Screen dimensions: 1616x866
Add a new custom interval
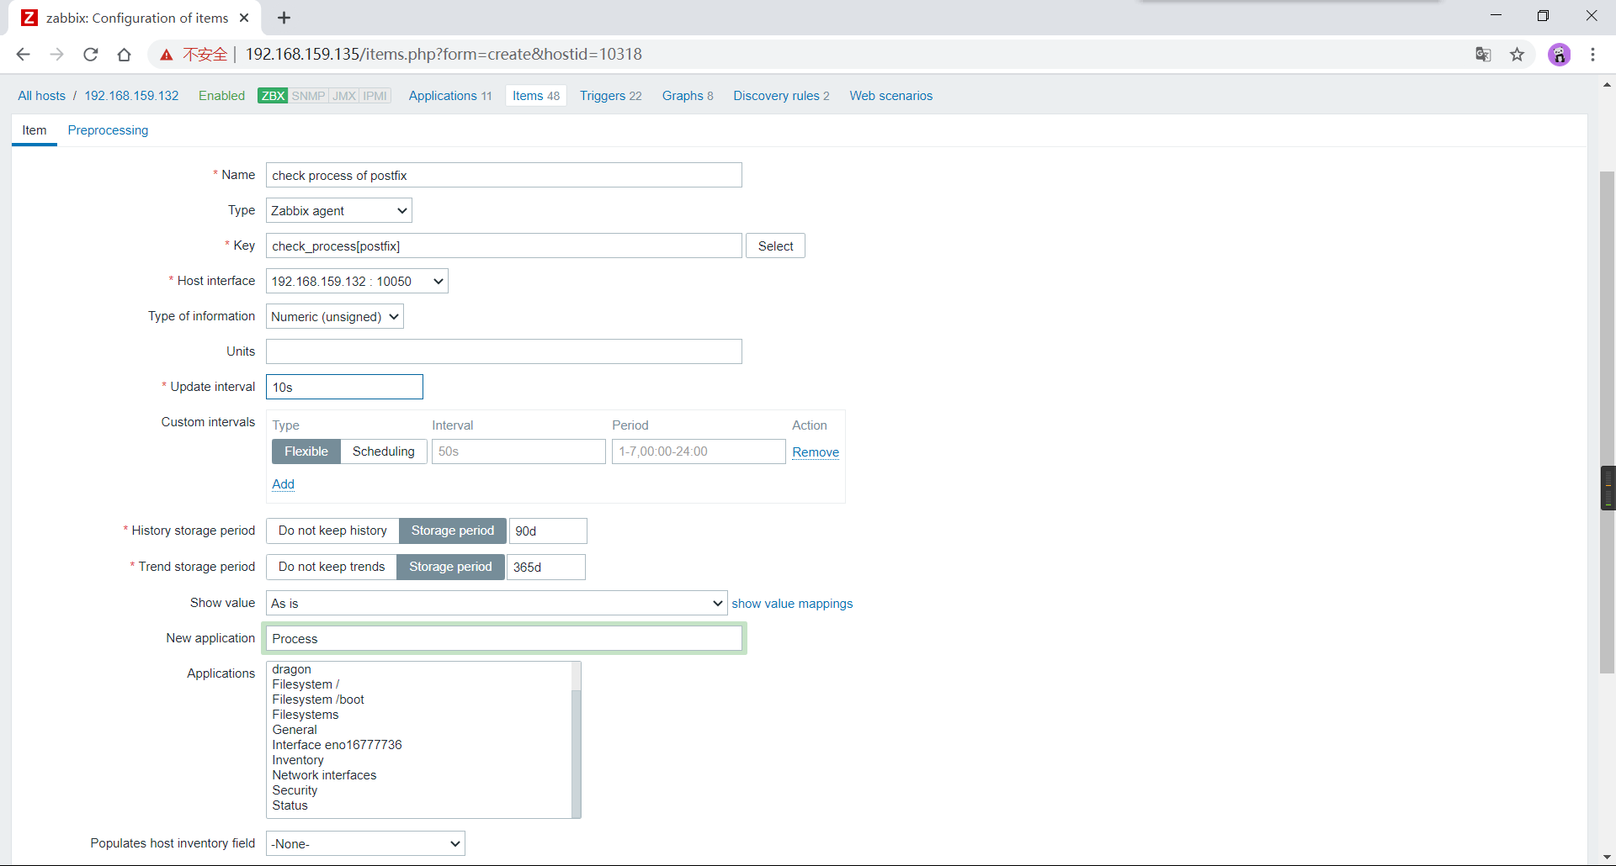(284, 484)
